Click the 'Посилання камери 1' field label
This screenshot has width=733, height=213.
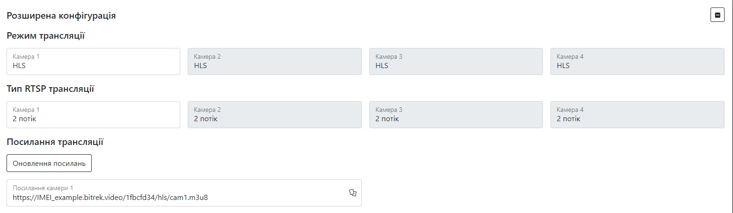click(x=43, y=188)
